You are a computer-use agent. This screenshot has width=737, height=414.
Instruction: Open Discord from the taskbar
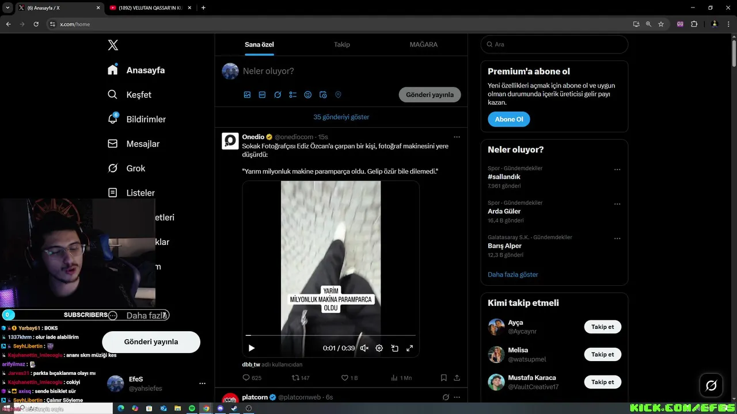click(x=220, y=408)
